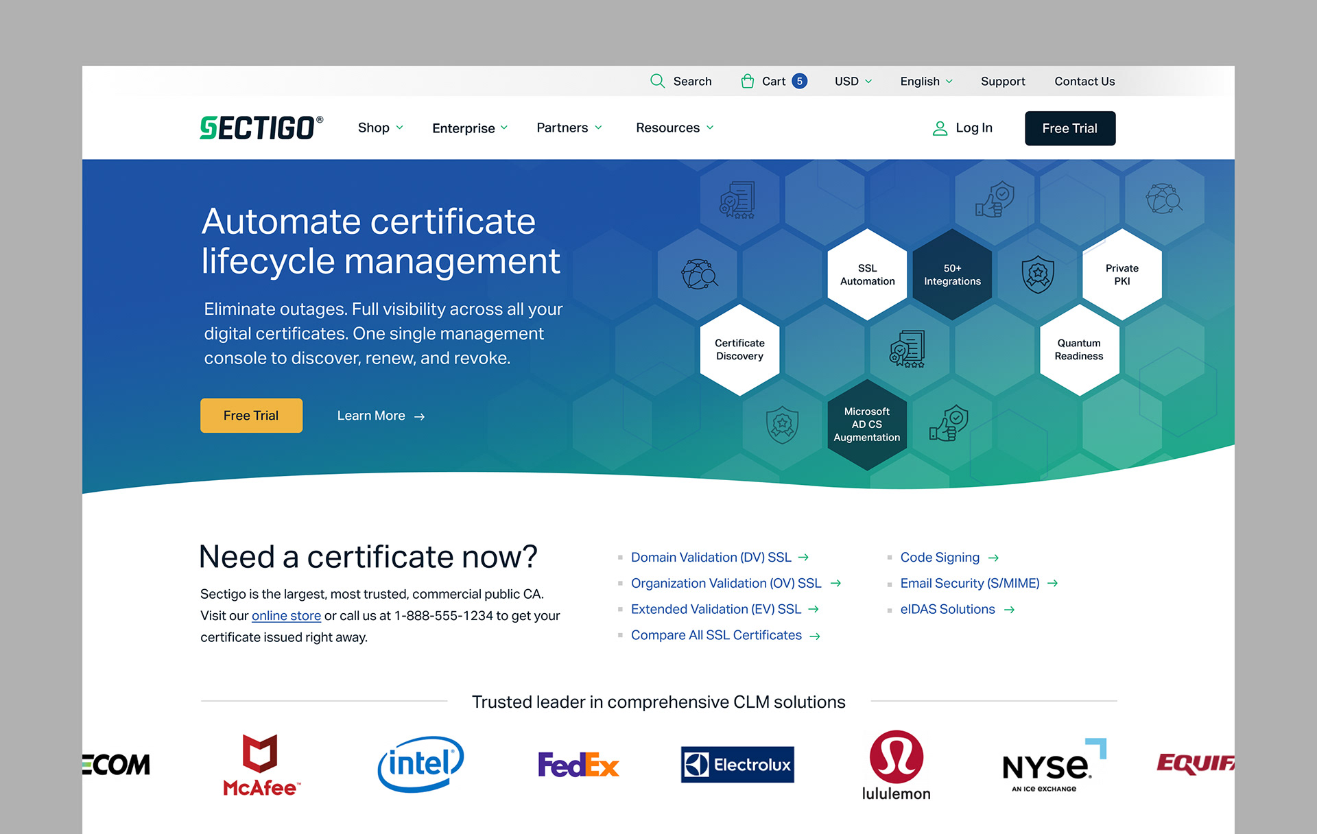Expand the Shop menu chevron
The height and width of the screenshot is (834, 1317).
point(400,128)
